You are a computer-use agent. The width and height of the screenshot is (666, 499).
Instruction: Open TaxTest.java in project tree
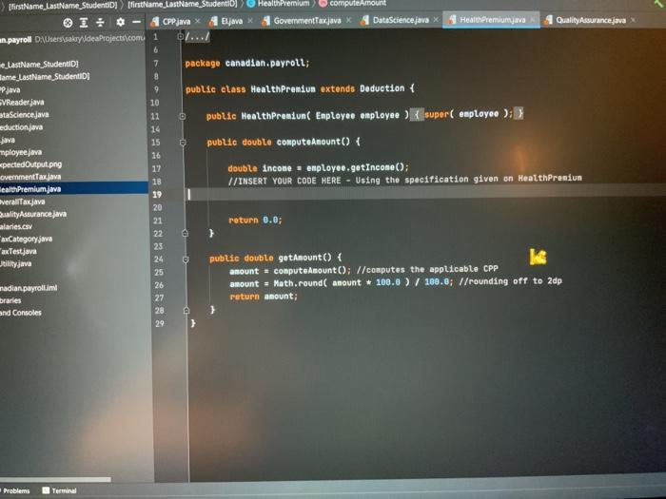[x=18, y=251]
